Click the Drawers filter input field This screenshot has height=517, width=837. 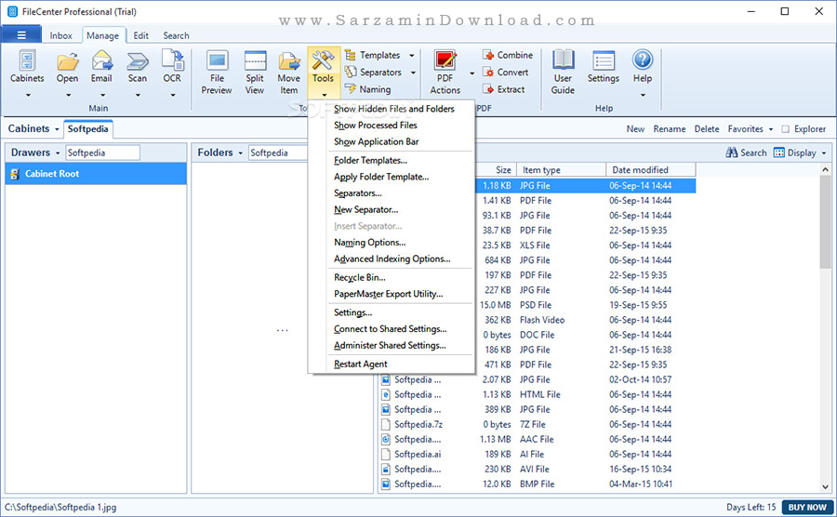pos(102,153)
